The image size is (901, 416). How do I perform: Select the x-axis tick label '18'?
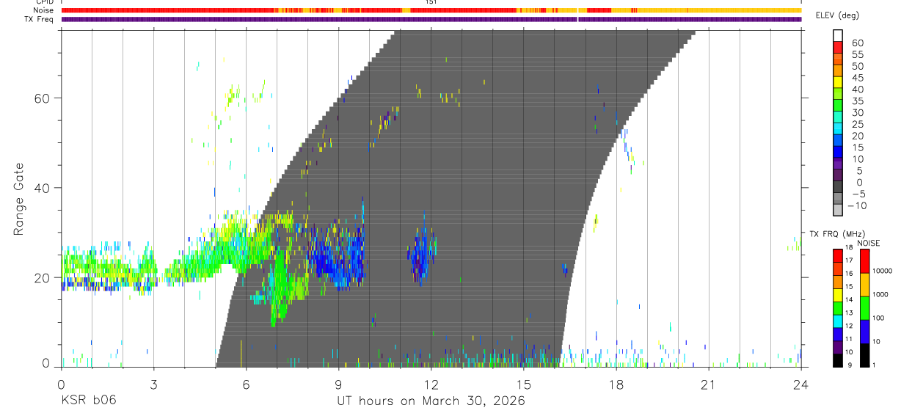pos(616,384)
